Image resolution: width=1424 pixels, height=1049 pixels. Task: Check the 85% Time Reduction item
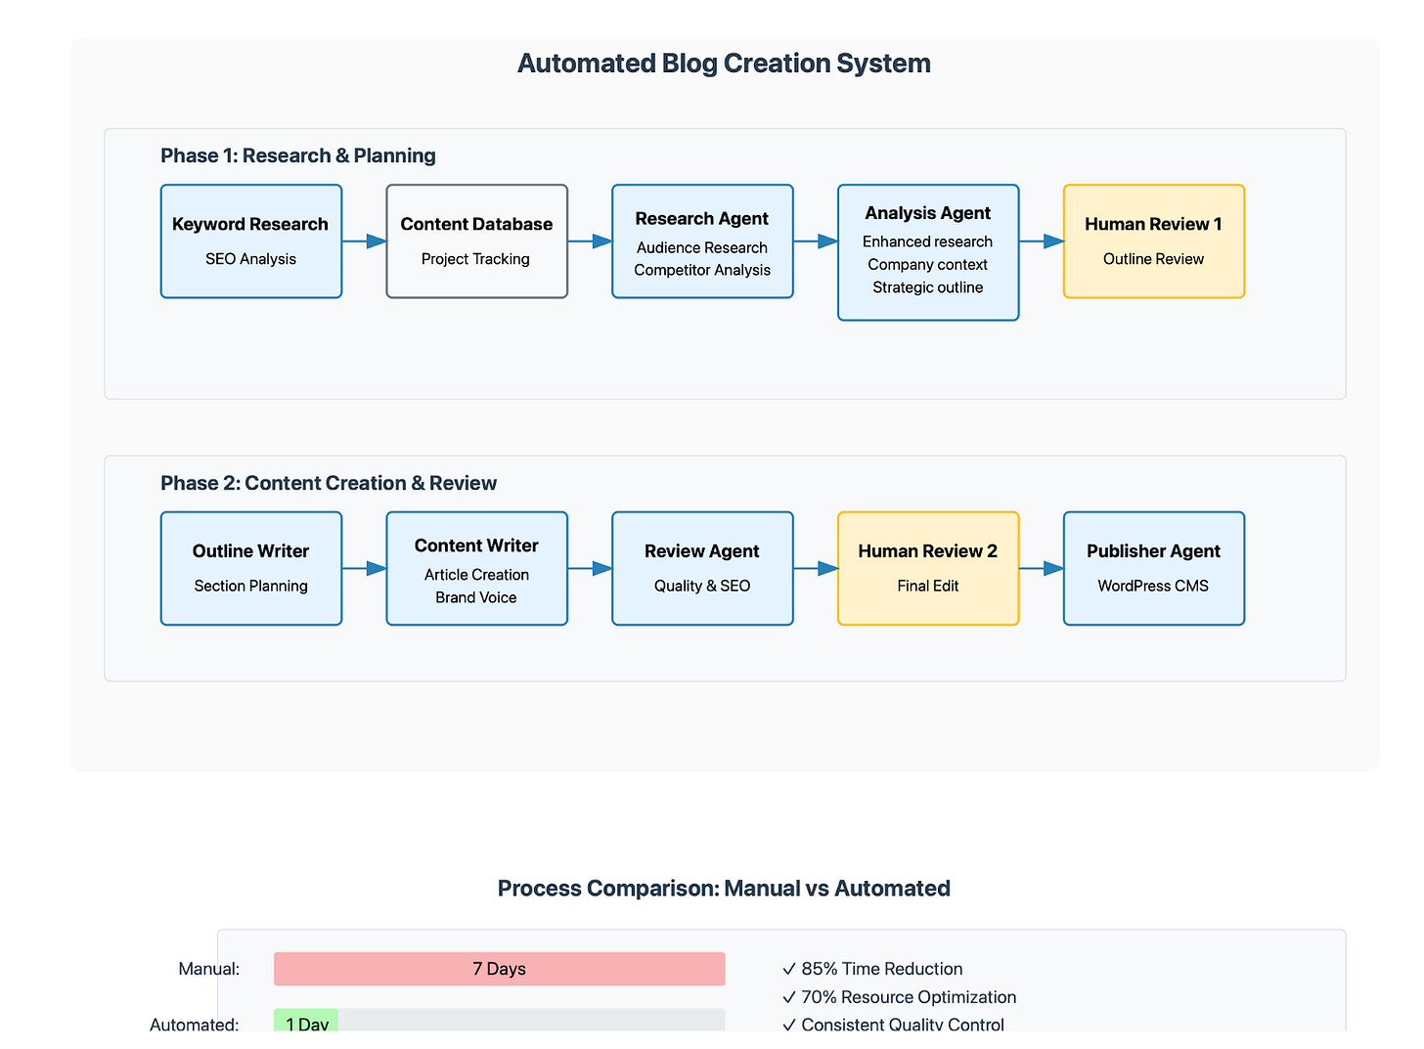tap(871, 969)
